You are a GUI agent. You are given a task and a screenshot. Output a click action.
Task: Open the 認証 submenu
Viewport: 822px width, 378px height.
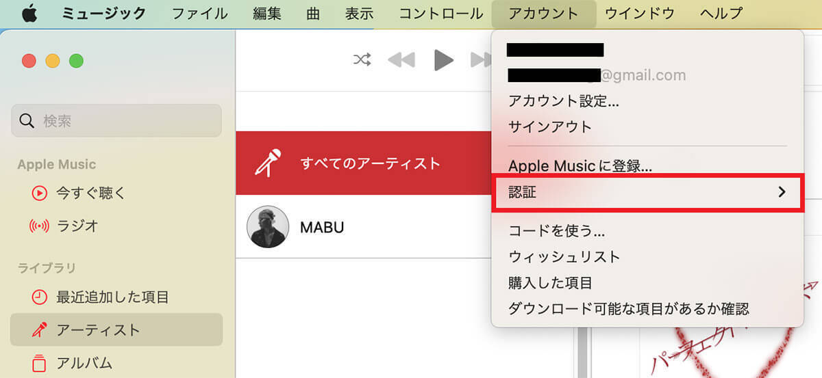point(648,192)
